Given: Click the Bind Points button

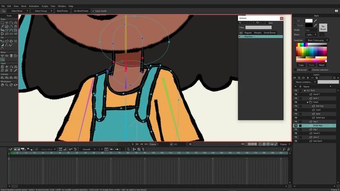Looking at the screenshot, I should pyautogui.click(x=63, y=11).
